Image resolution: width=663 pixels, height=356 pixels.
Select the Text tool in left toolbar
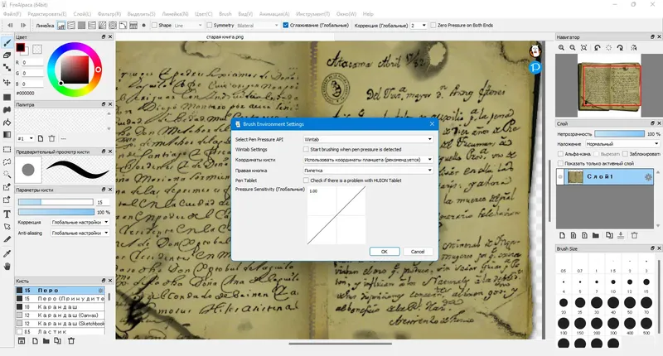(7, 214)
